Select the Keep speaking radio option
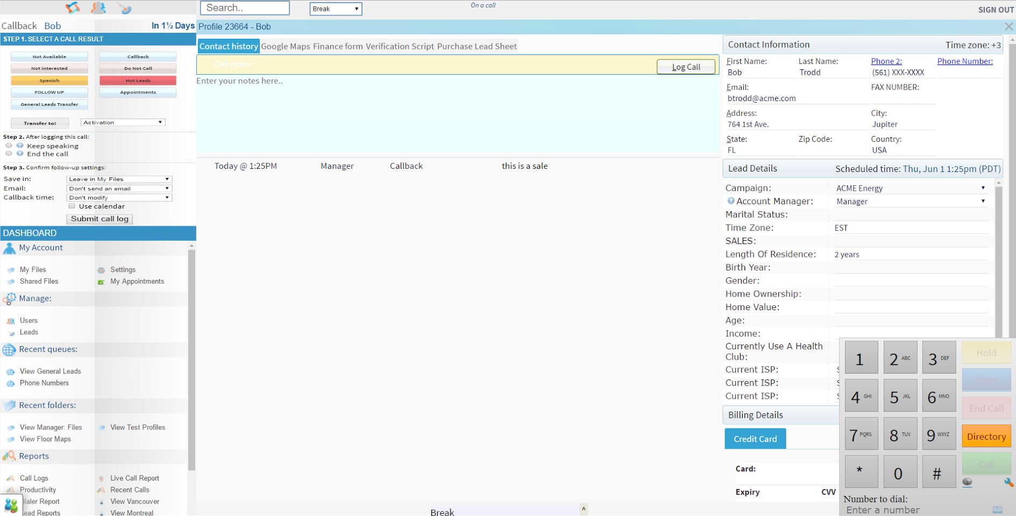 tap(9, 146)
